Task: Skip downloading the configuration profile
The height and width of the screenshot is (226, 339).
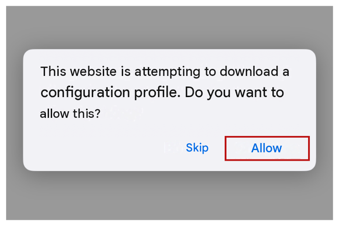Action: click(197, 148)
